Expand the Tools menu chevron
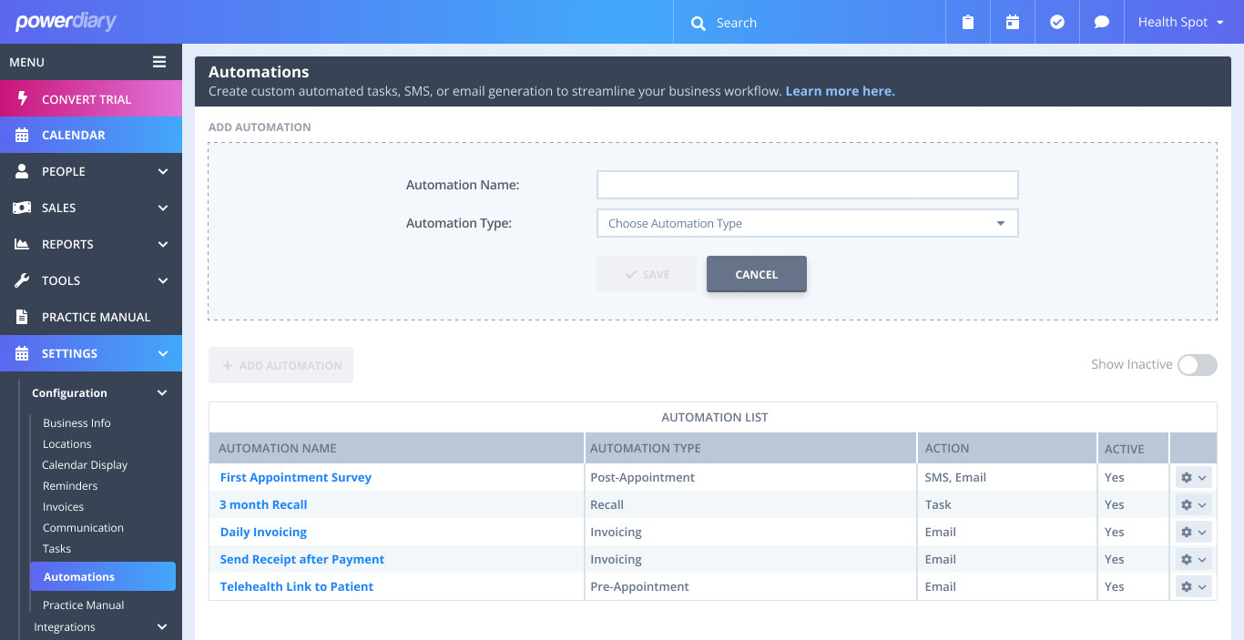 (x=163, y=280)
